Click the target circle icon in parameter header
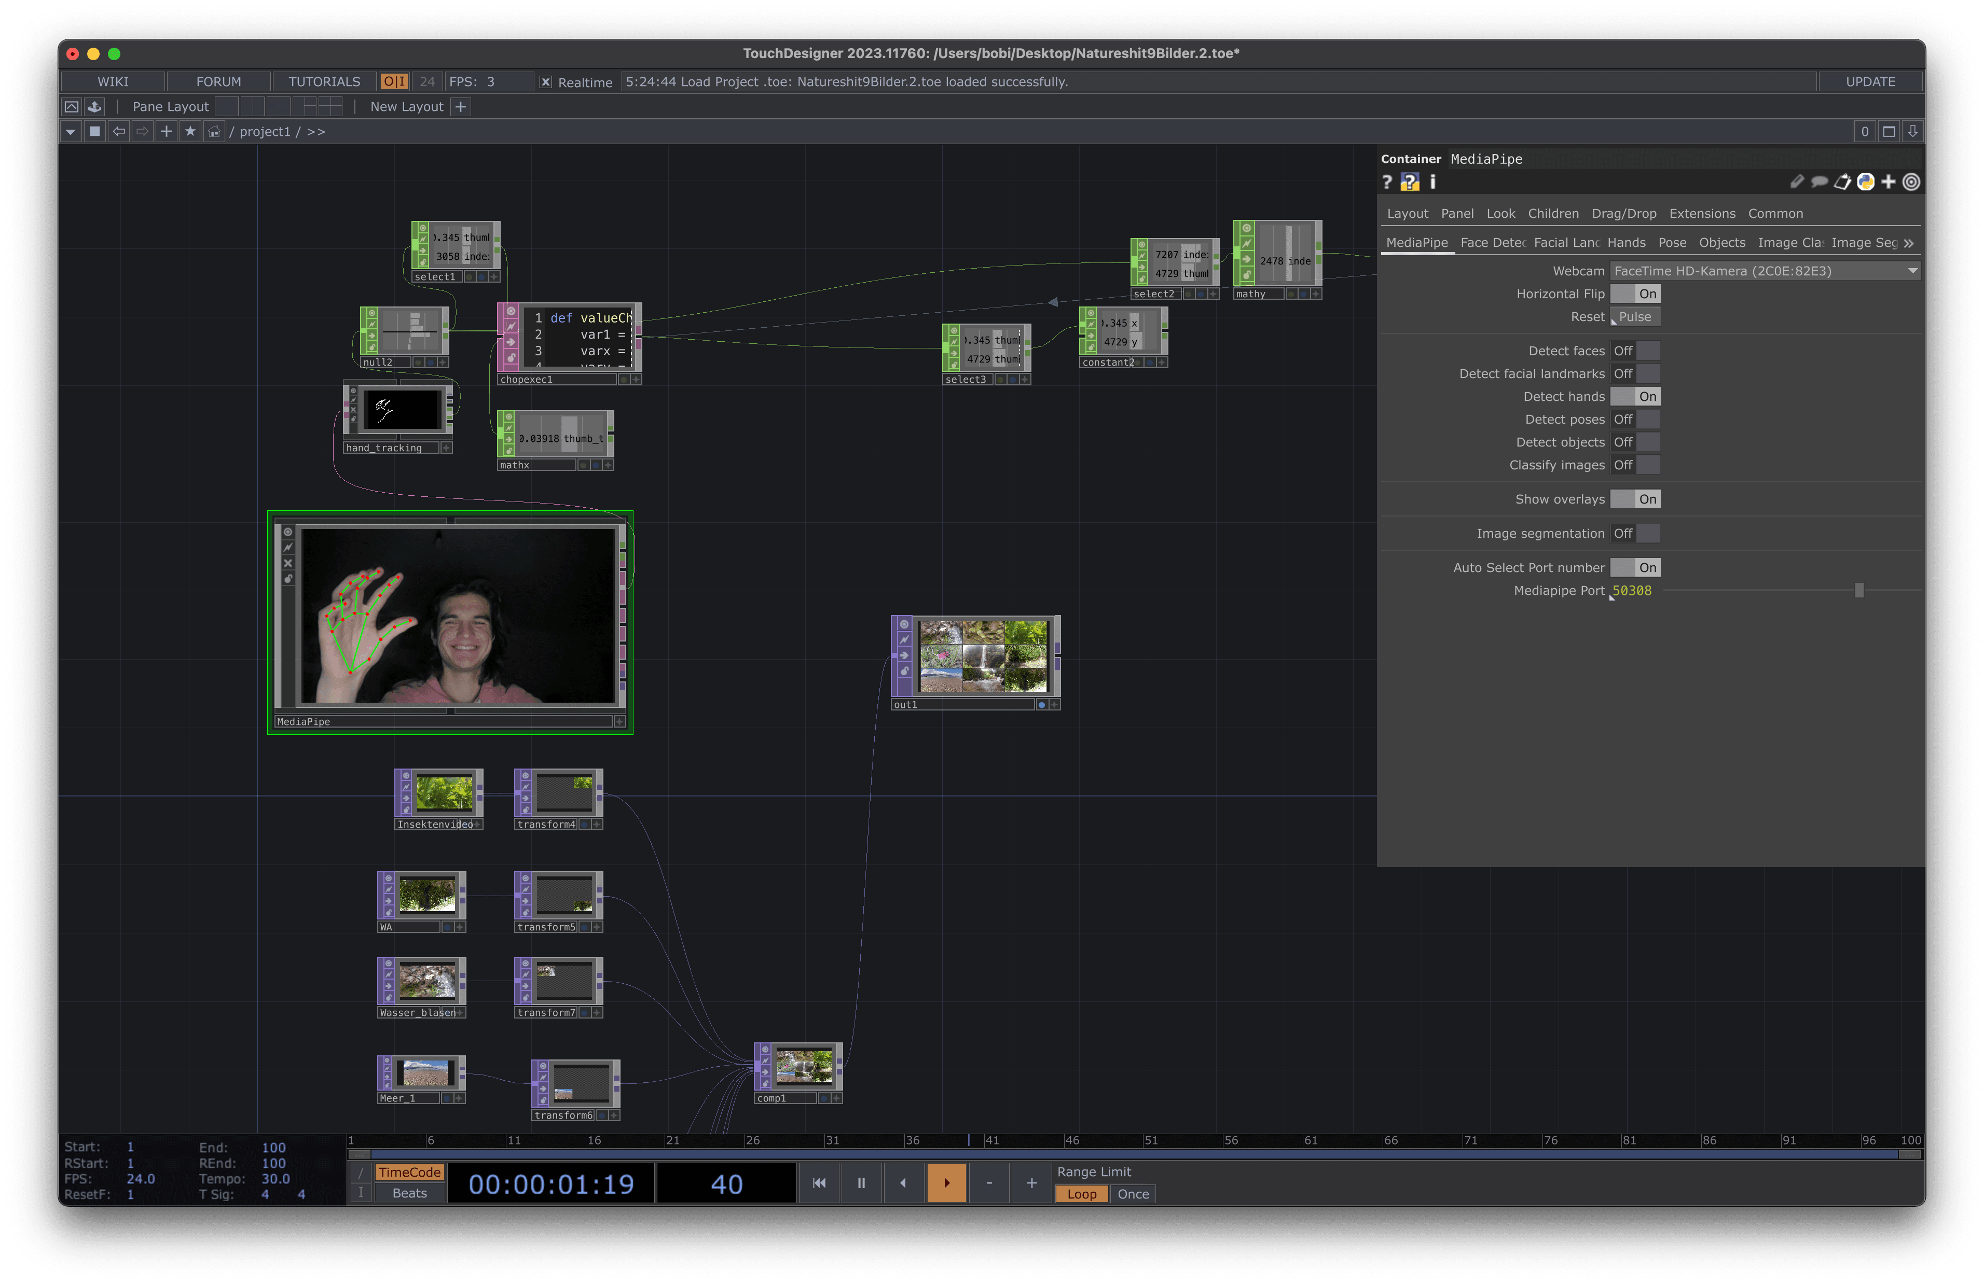Image resolution: width=1984 pixels, height=1283 pixels. click(1911, 182)
